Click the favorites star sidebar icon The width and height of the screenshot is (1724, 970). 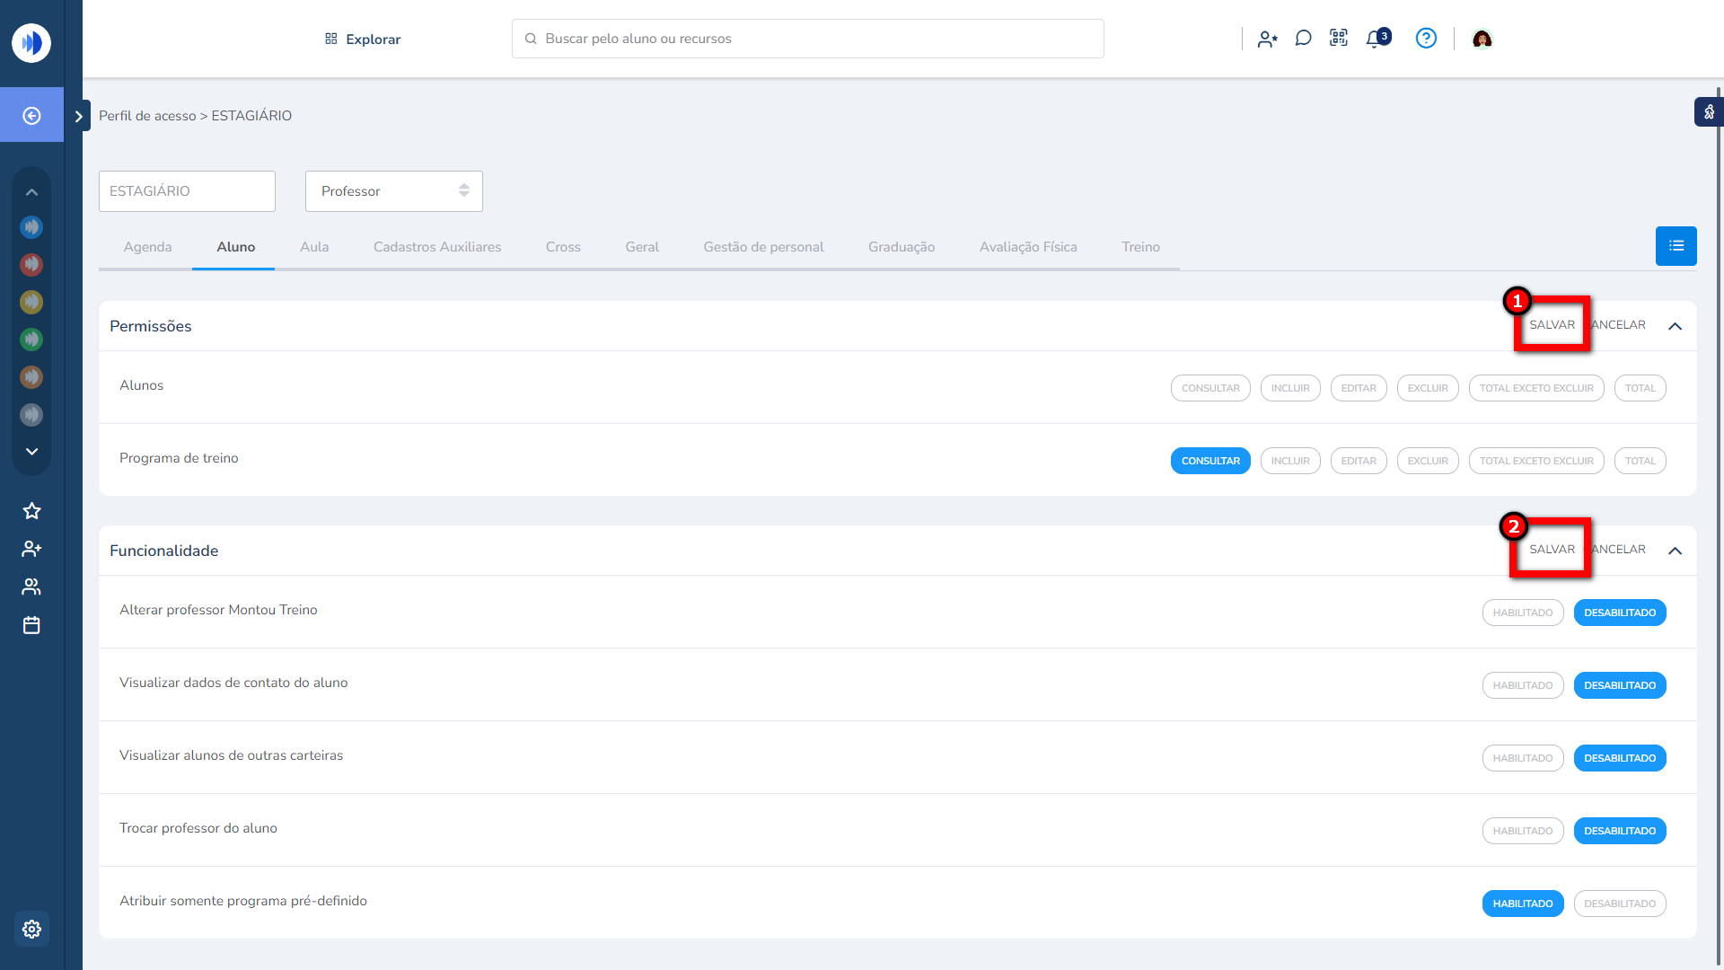[31, 511]
